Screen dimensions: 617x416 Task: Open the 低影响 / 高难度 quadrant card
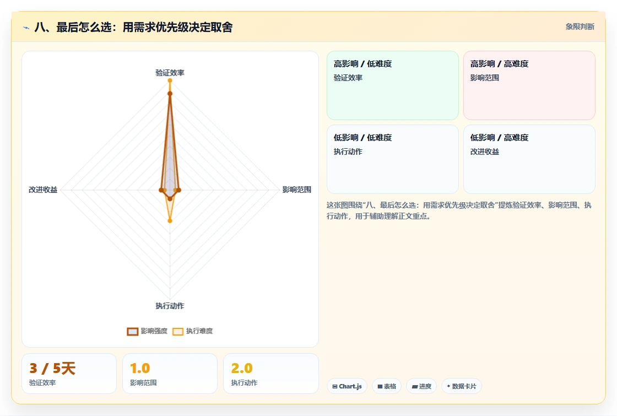click(x=529, y=159)
